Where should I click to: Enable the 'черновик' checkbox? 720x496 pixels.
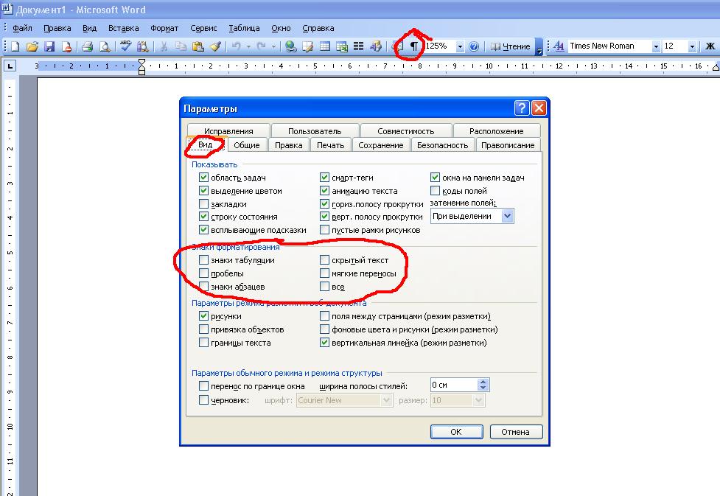(x=204, y=400)
